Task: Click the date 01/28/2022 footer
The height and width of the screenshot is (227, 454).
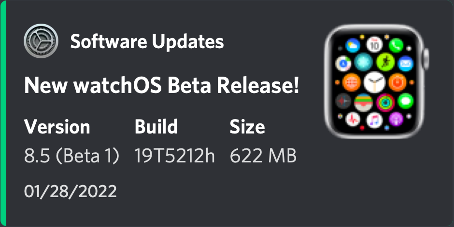Action: coord(71,191)
